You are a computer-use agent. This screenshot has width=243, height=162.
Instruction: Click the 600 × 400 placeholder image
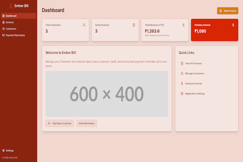(107, 94)
